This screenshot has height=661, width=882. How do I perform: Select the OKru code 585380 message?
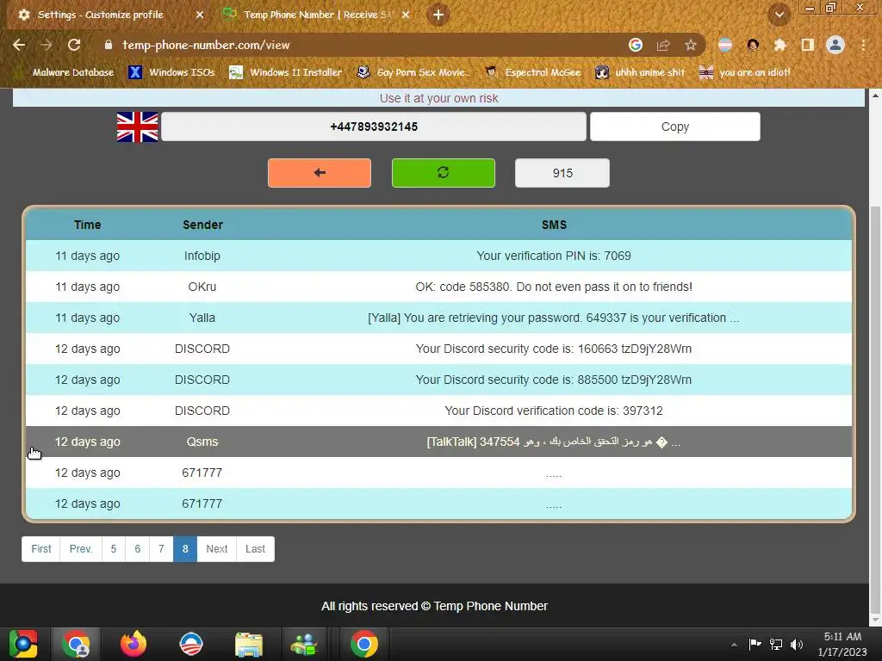pos(438,287)
